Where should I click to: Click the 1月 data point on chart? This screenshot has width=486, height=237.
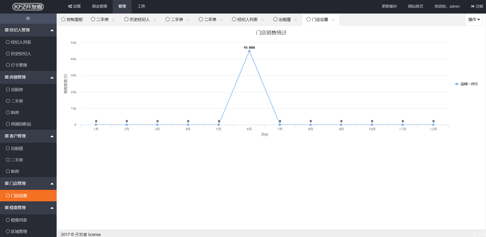[x=96, y=125]
